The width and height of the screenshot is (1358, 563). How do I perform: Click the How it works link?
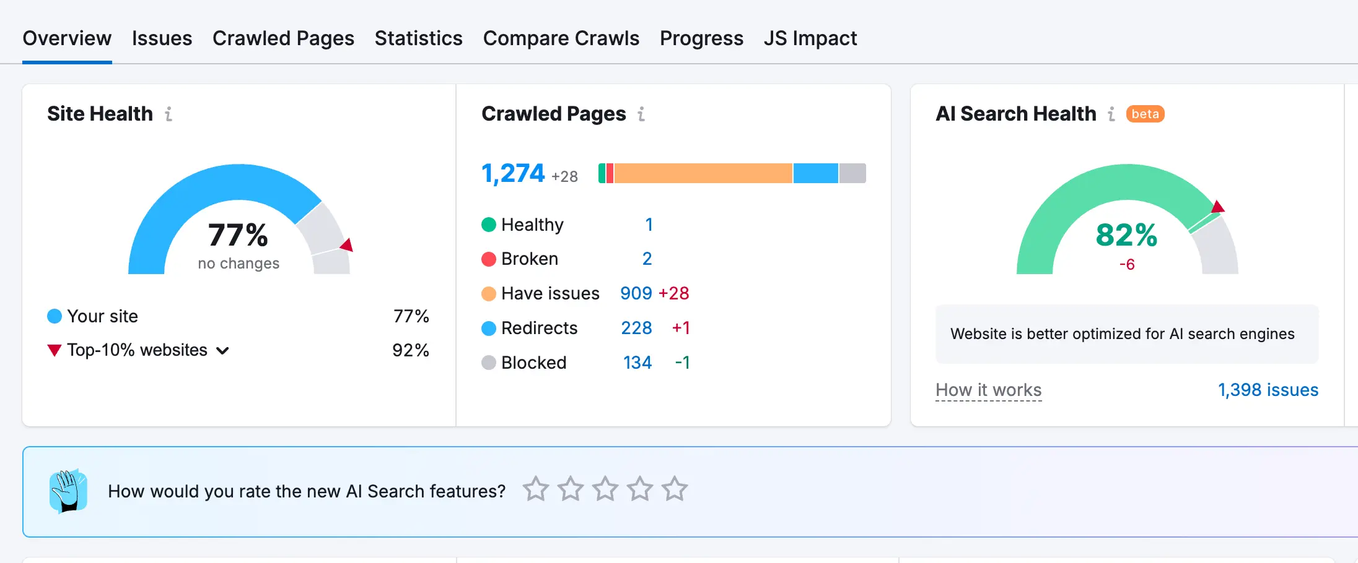988,390
